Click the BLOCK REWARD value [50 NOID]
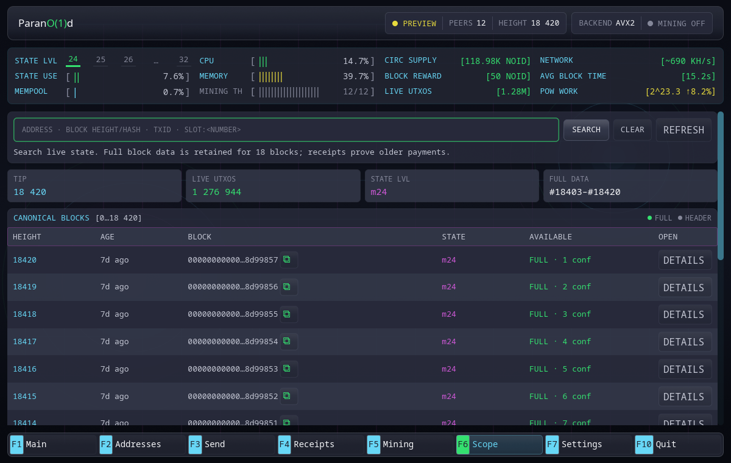Image resolution: width=731 pixels, height=463 pixels. [x=509, y=76]
